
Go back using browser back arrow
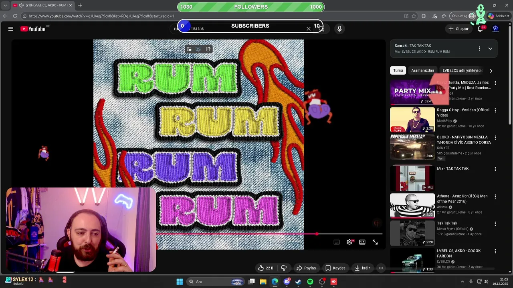[x=5, y=16]
